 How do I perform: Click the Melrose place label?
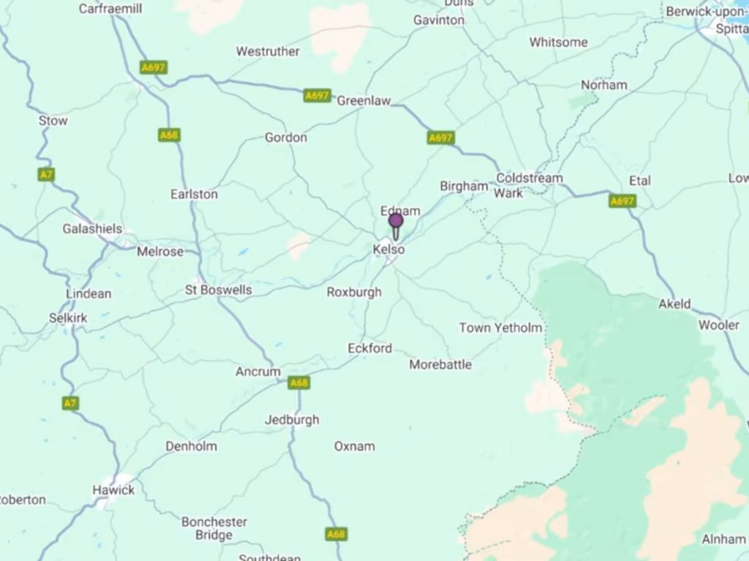coord(160,251)
